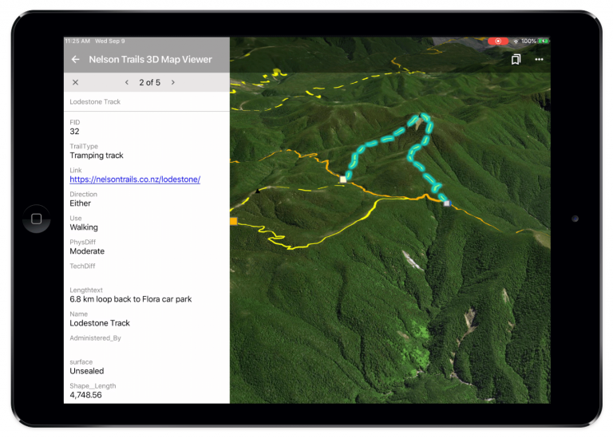
Task: Select the 'TrailType' field label
Action: (84, 146)
